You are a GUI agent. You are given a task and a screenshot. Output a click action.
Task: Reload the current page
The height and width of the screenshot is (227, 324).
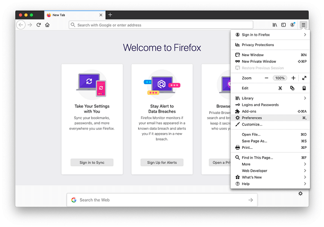39,25
